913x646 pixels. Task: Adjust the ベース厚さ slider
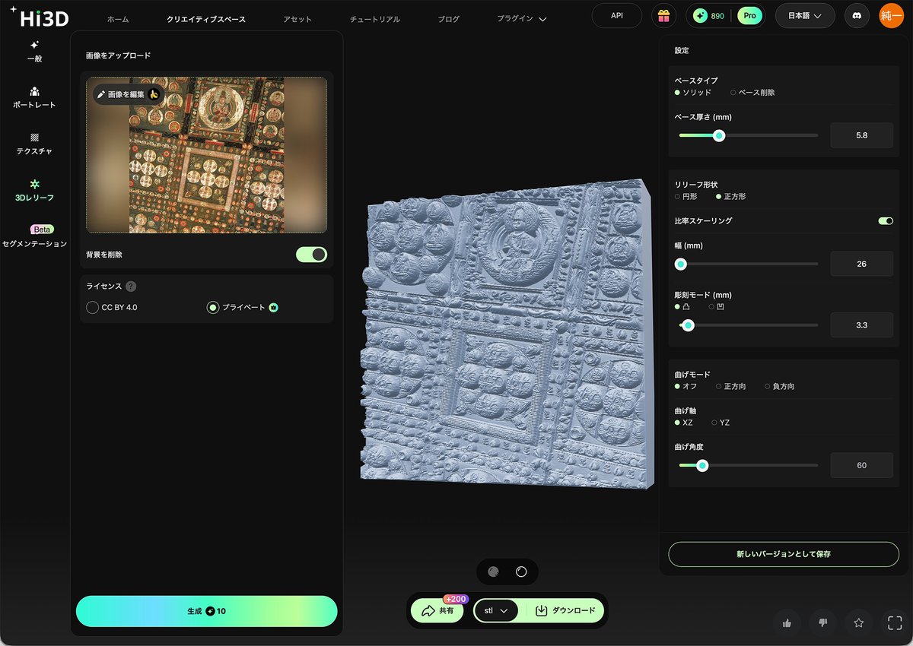click(749, 135)
